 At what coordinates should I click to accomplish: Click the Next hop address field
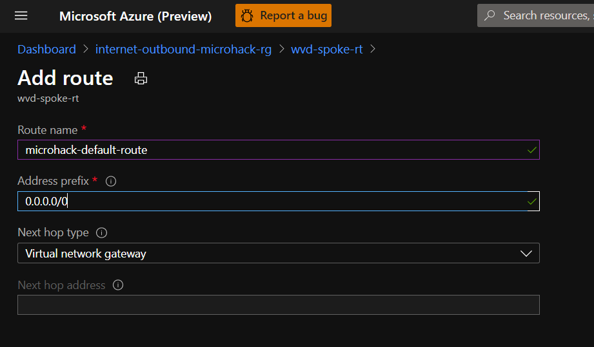click(x=278, y=305)
